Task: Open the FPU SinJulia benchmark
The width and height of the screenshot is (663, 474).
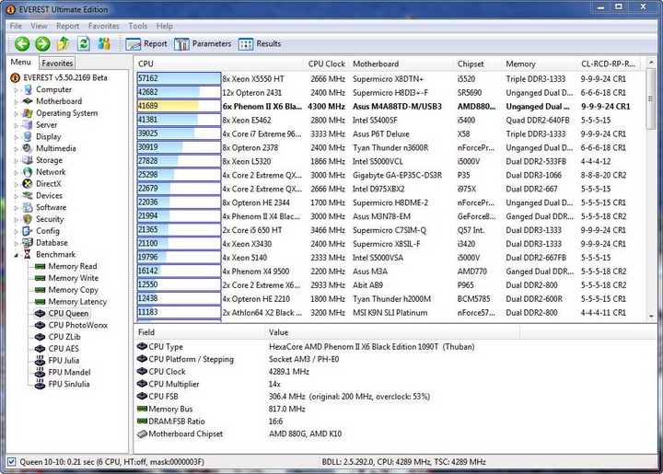Action: (x=63, y=385)
